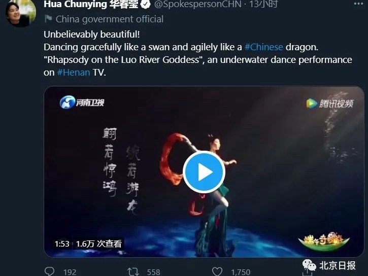Click the 558 retweet count

(153, 272)
